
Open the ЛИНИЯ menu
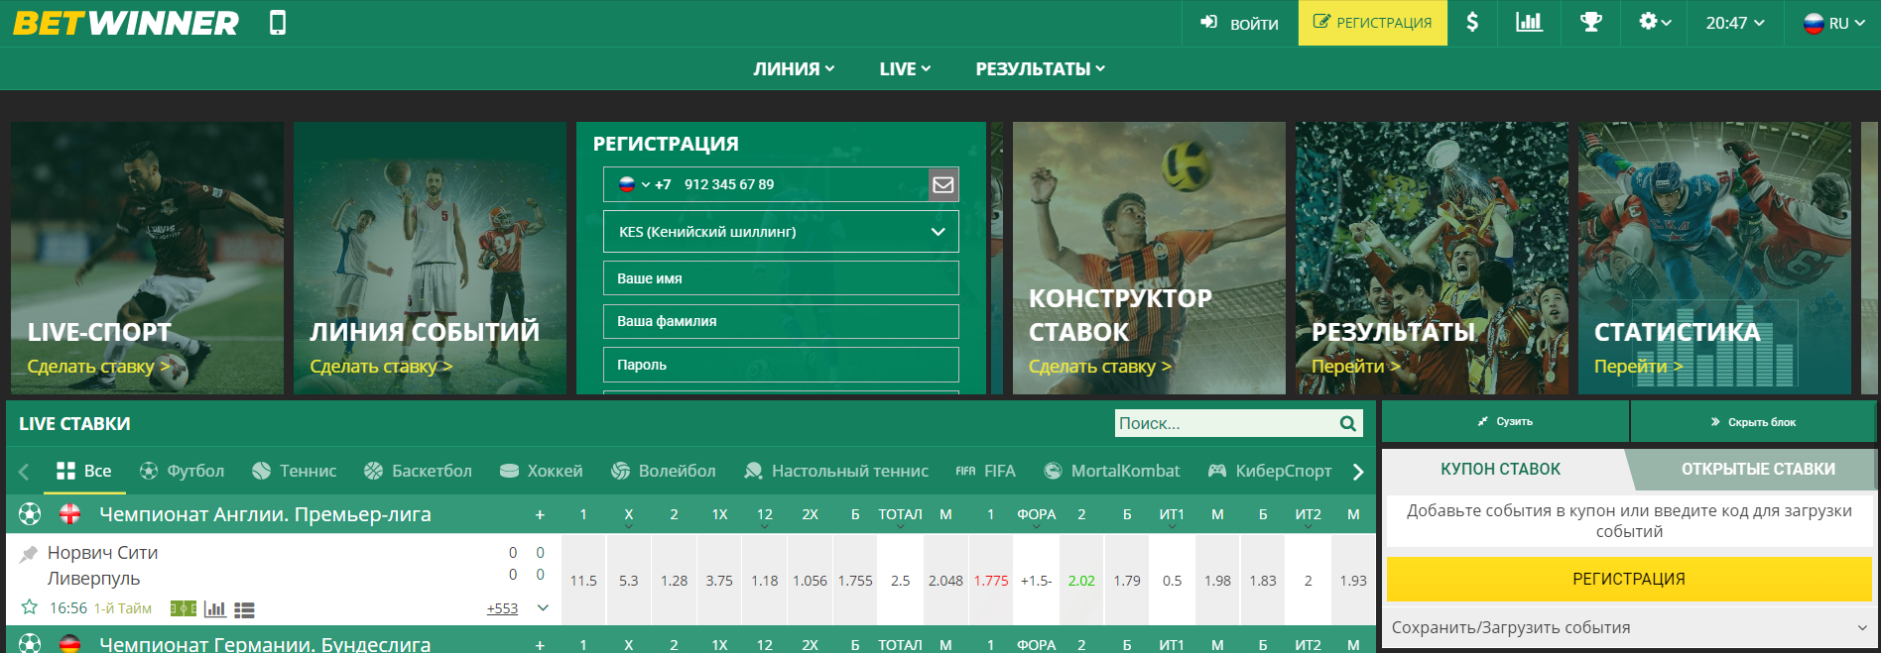pyautogui.click(x=794, y=68)
